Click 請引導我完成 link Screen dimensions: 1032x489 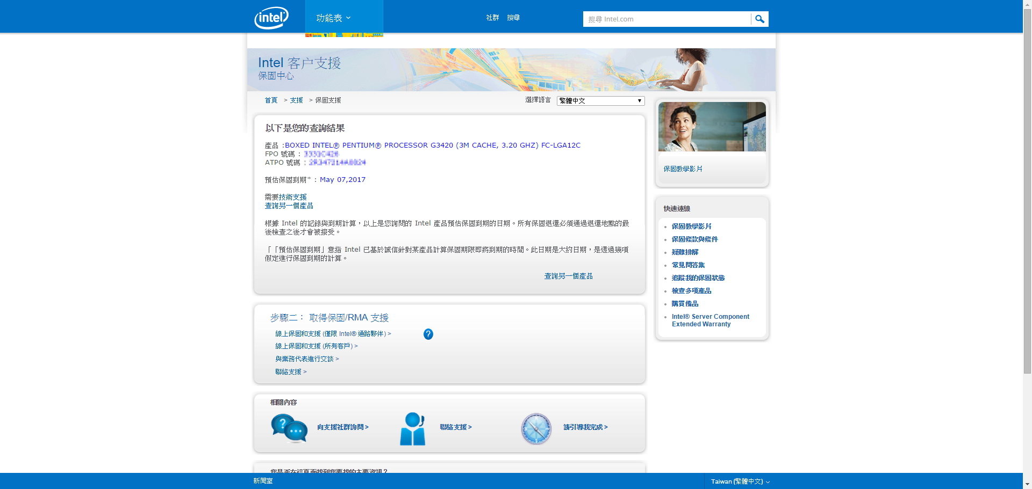(x=585, y=427)
